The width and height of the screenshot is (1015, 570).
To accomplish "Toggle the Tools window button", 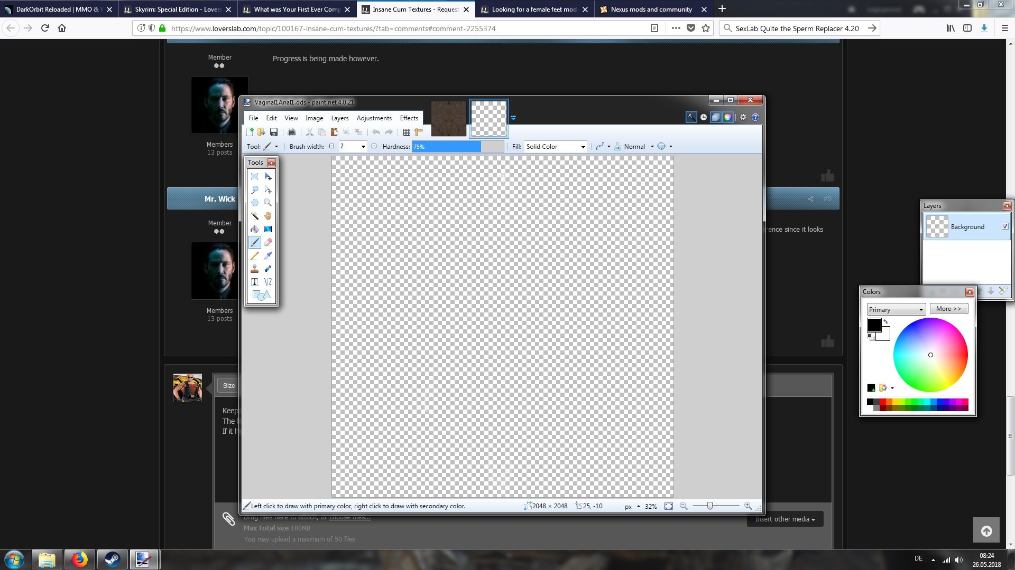I will pos(691,117).
